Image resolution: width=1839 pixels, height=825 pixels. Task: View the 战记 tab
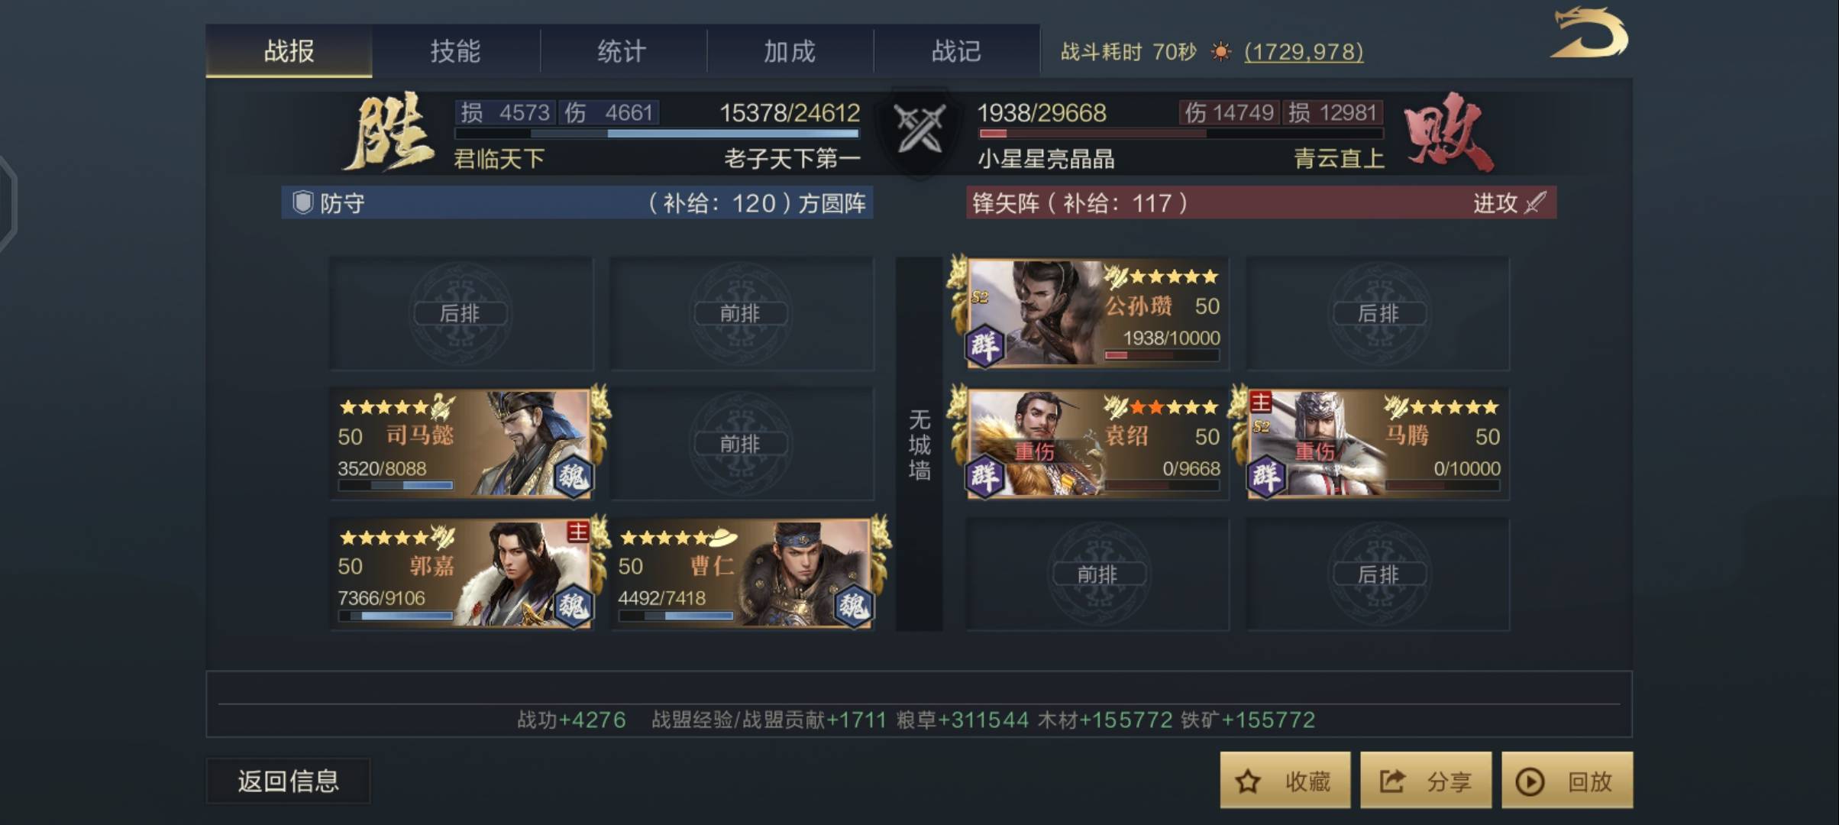click(955, 51)
